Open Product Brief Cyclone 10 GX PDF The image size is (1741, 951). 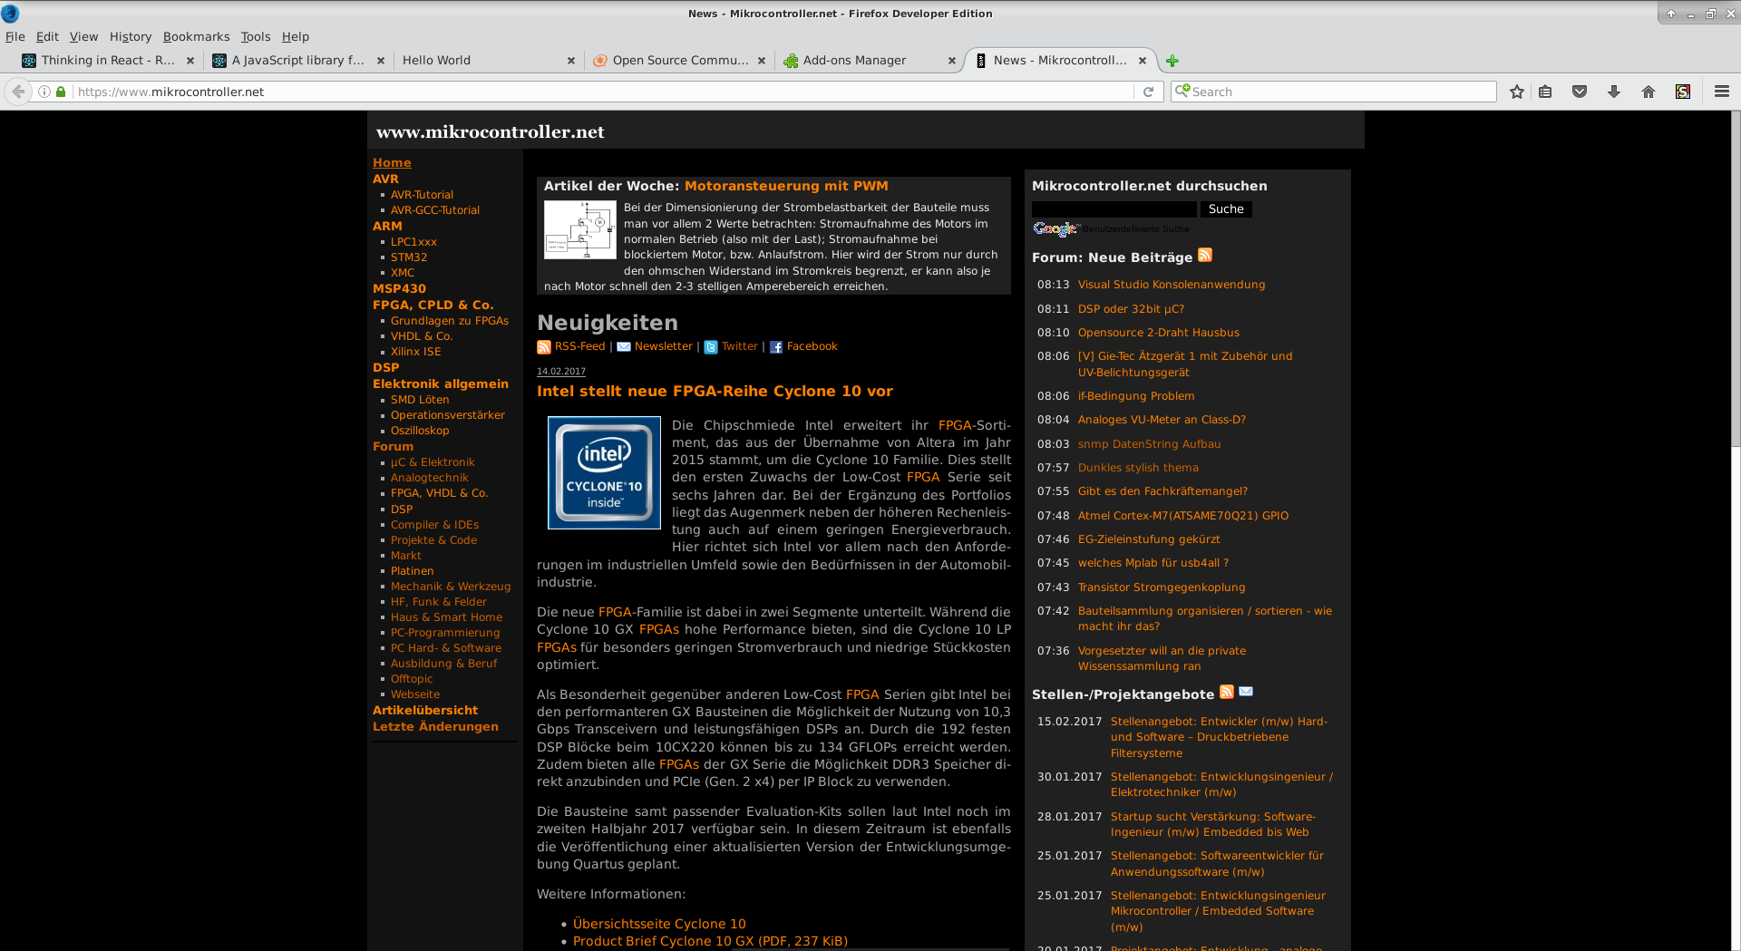[710, 941]
